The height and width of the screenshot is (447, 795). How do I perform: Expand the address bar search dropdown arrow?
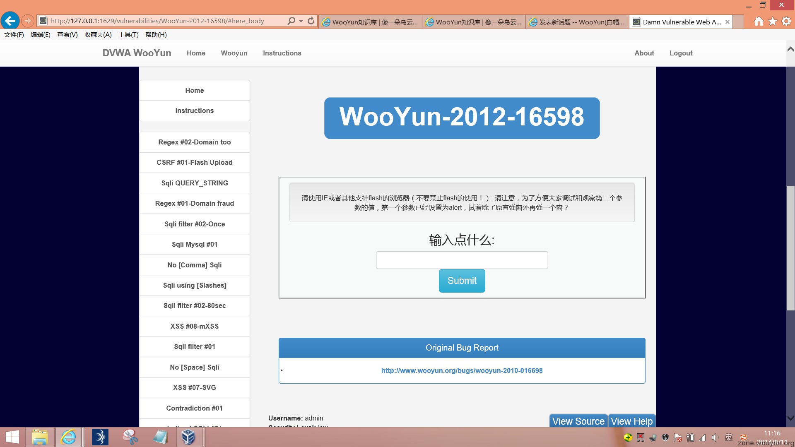301,21
